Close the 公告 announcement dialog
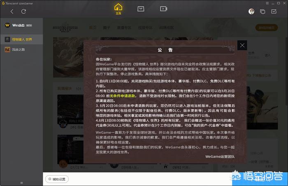 (x=242, y=45)
